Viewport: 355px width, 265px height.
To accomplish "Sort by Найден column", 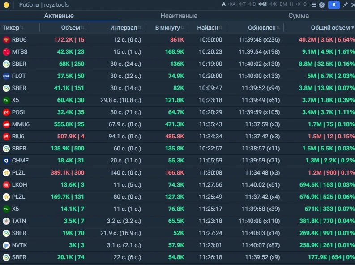I will [210, 28].
